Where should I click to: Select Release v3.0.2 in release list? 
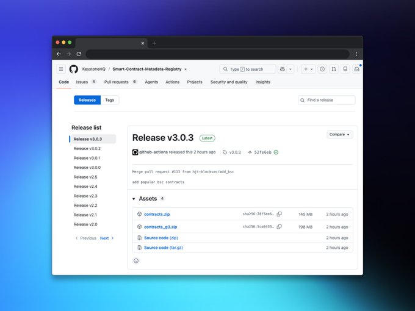[87, 148]
